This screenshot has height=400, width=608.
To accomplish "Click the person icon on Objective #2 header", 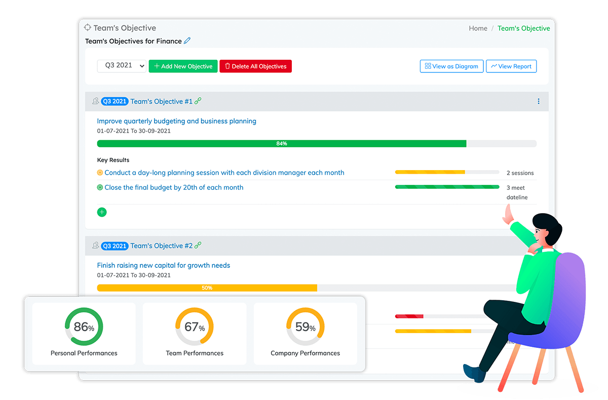I will coord(95,246).
